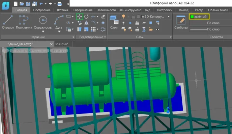232x134 pixels.
Task: Expand the Черчение panel arrow
Action: point(73,37)
